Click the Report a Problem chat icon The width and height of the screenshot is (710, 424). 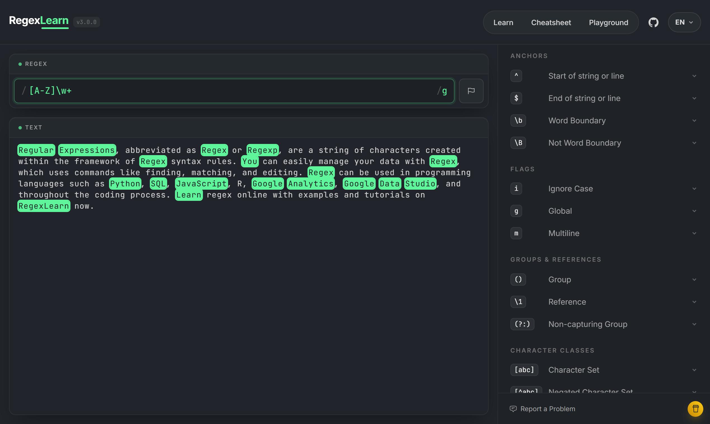tap(513, 409)
